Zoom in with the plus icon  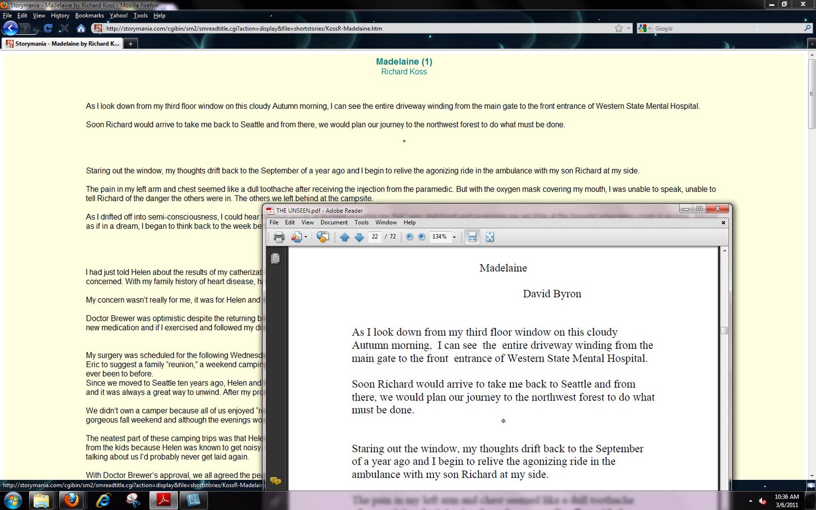pos(422,237)
